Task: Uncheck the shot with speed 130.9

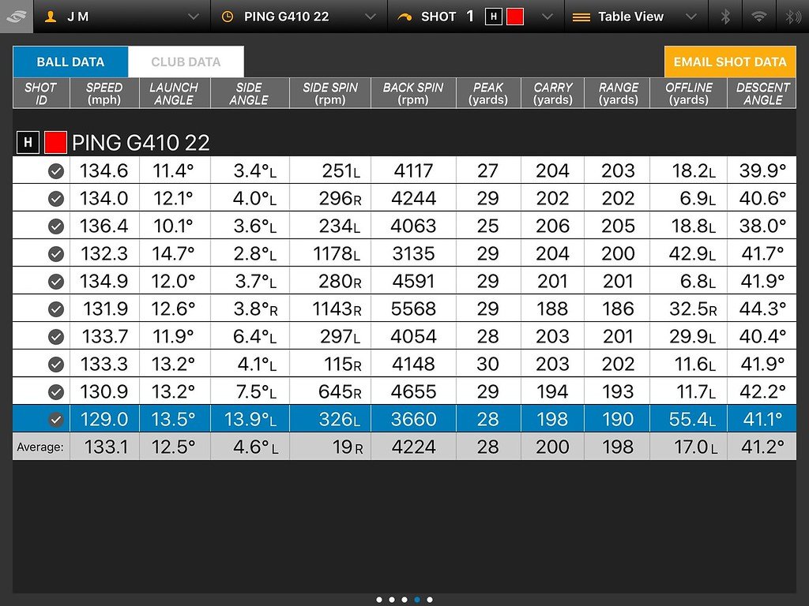Action: [56, 392]
